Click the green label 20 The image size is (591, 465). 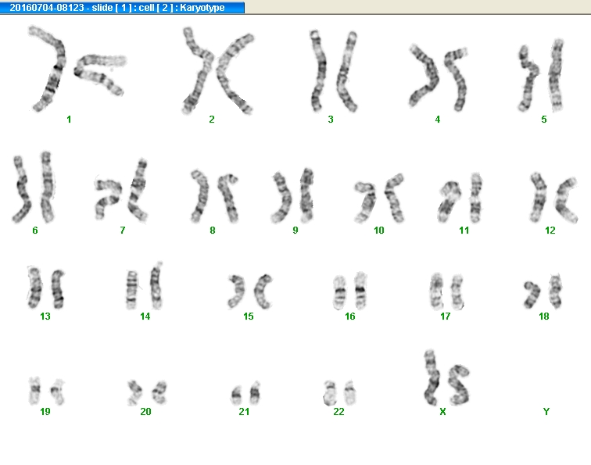(x=145, y=412)
